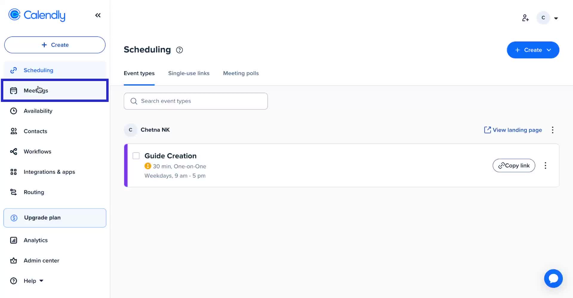Open Integrations & apps grid icon
Viewport: 573px width, 298px height.
point(14,172)
